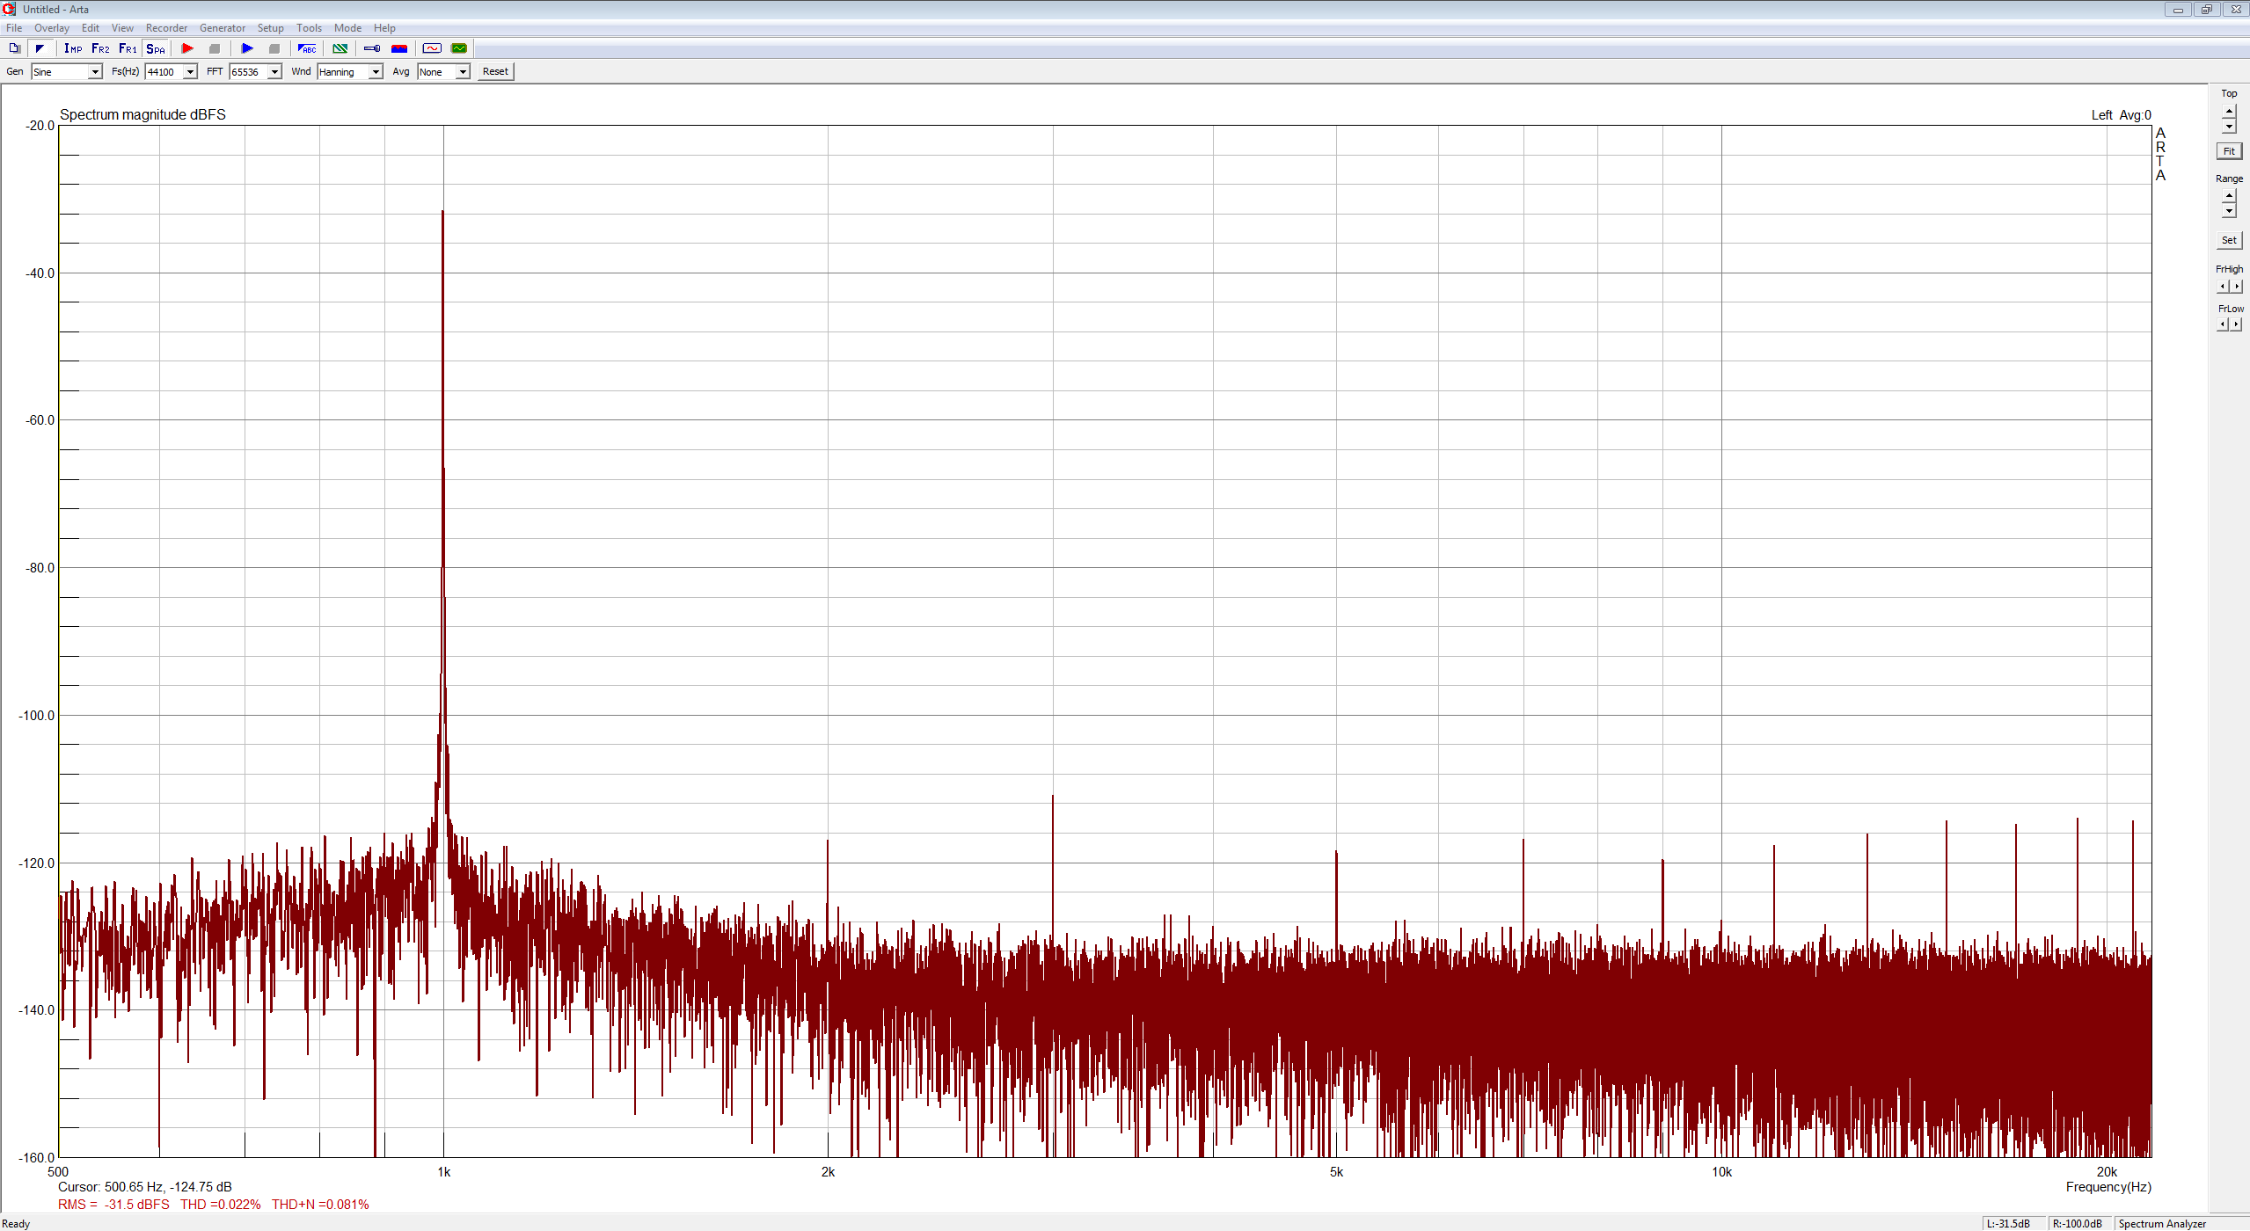Click the New document toolbar icon

tap(15, 48)
